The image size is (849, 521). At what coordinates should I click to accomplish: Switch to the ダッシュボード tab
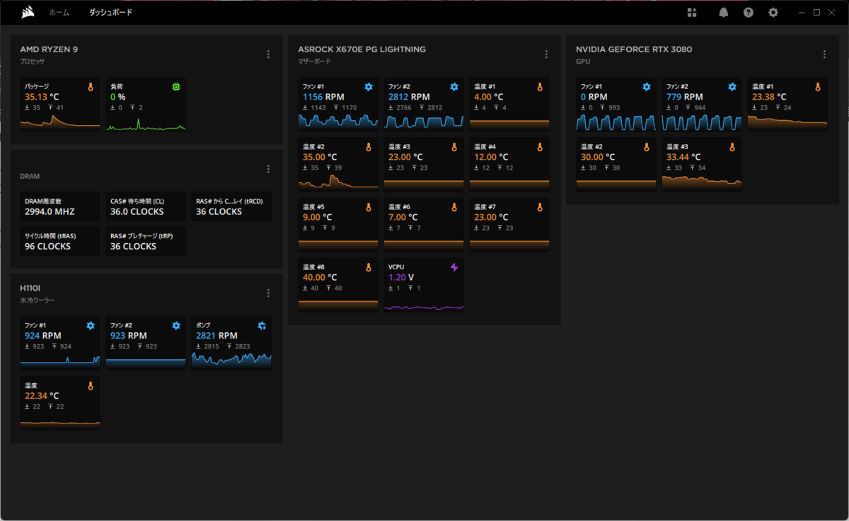[110, 12]
